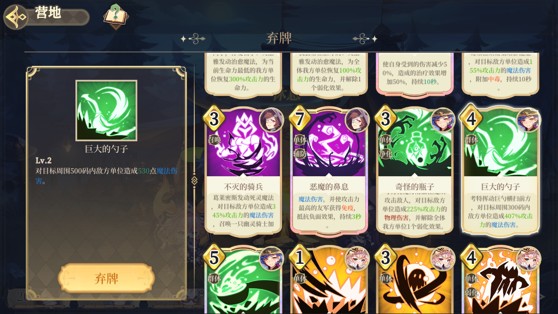Screen dimensions: 558x314
Task: Click the 净化 tag on 奇怪的瓶子
Action: coord(385,153)
